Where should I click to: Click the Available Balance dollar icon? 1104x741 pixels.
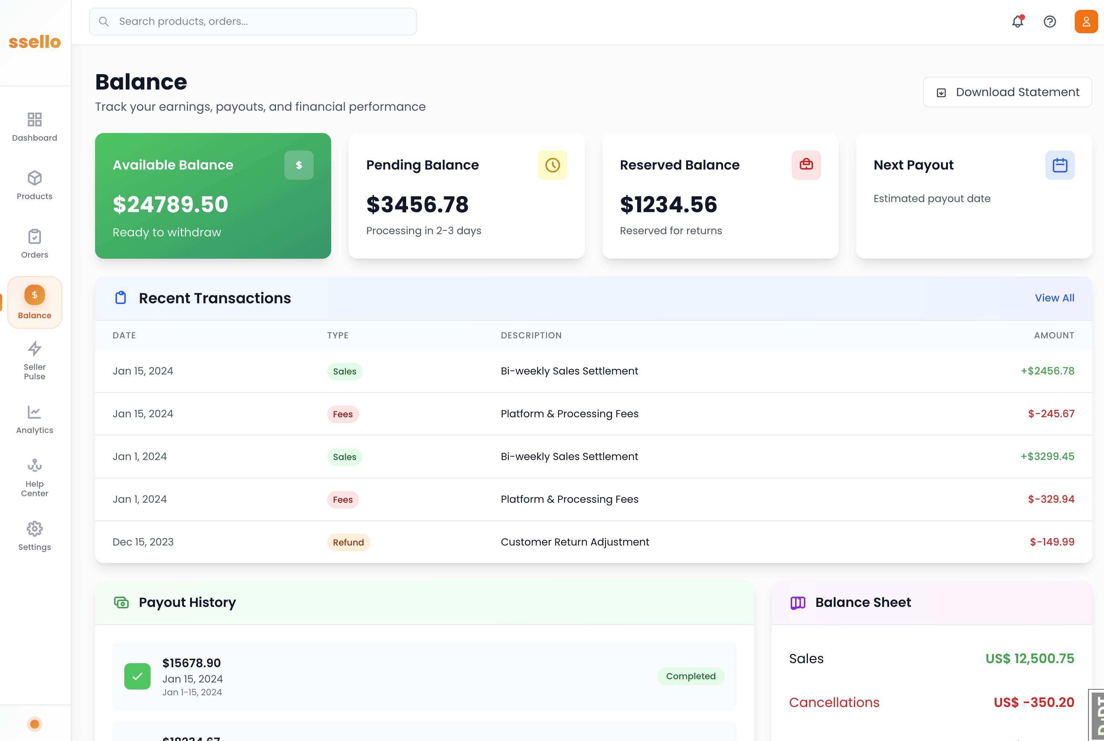(x=298, y=165)
